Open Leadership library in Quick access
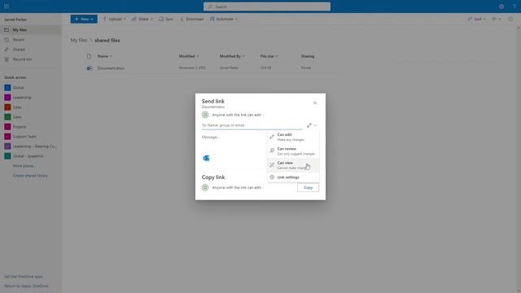The height and width of the screenshot is (293, 521). click(31, 98)
